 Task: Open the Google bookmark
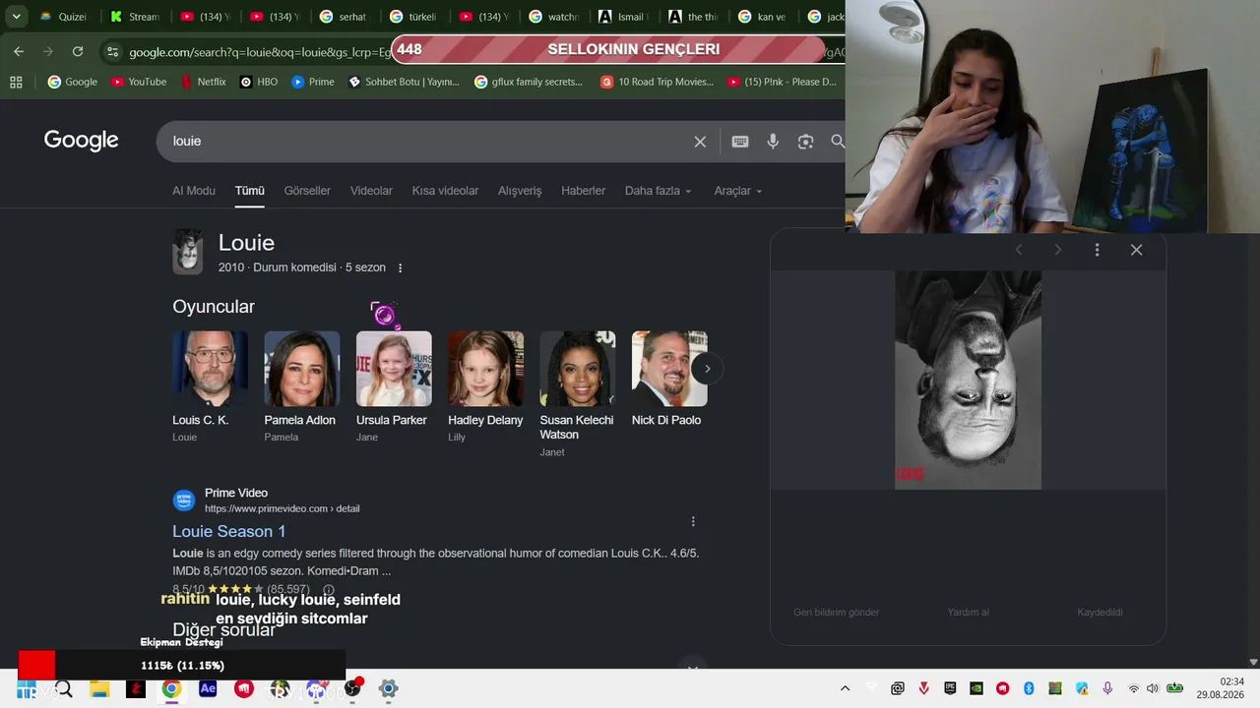point(73,82)
